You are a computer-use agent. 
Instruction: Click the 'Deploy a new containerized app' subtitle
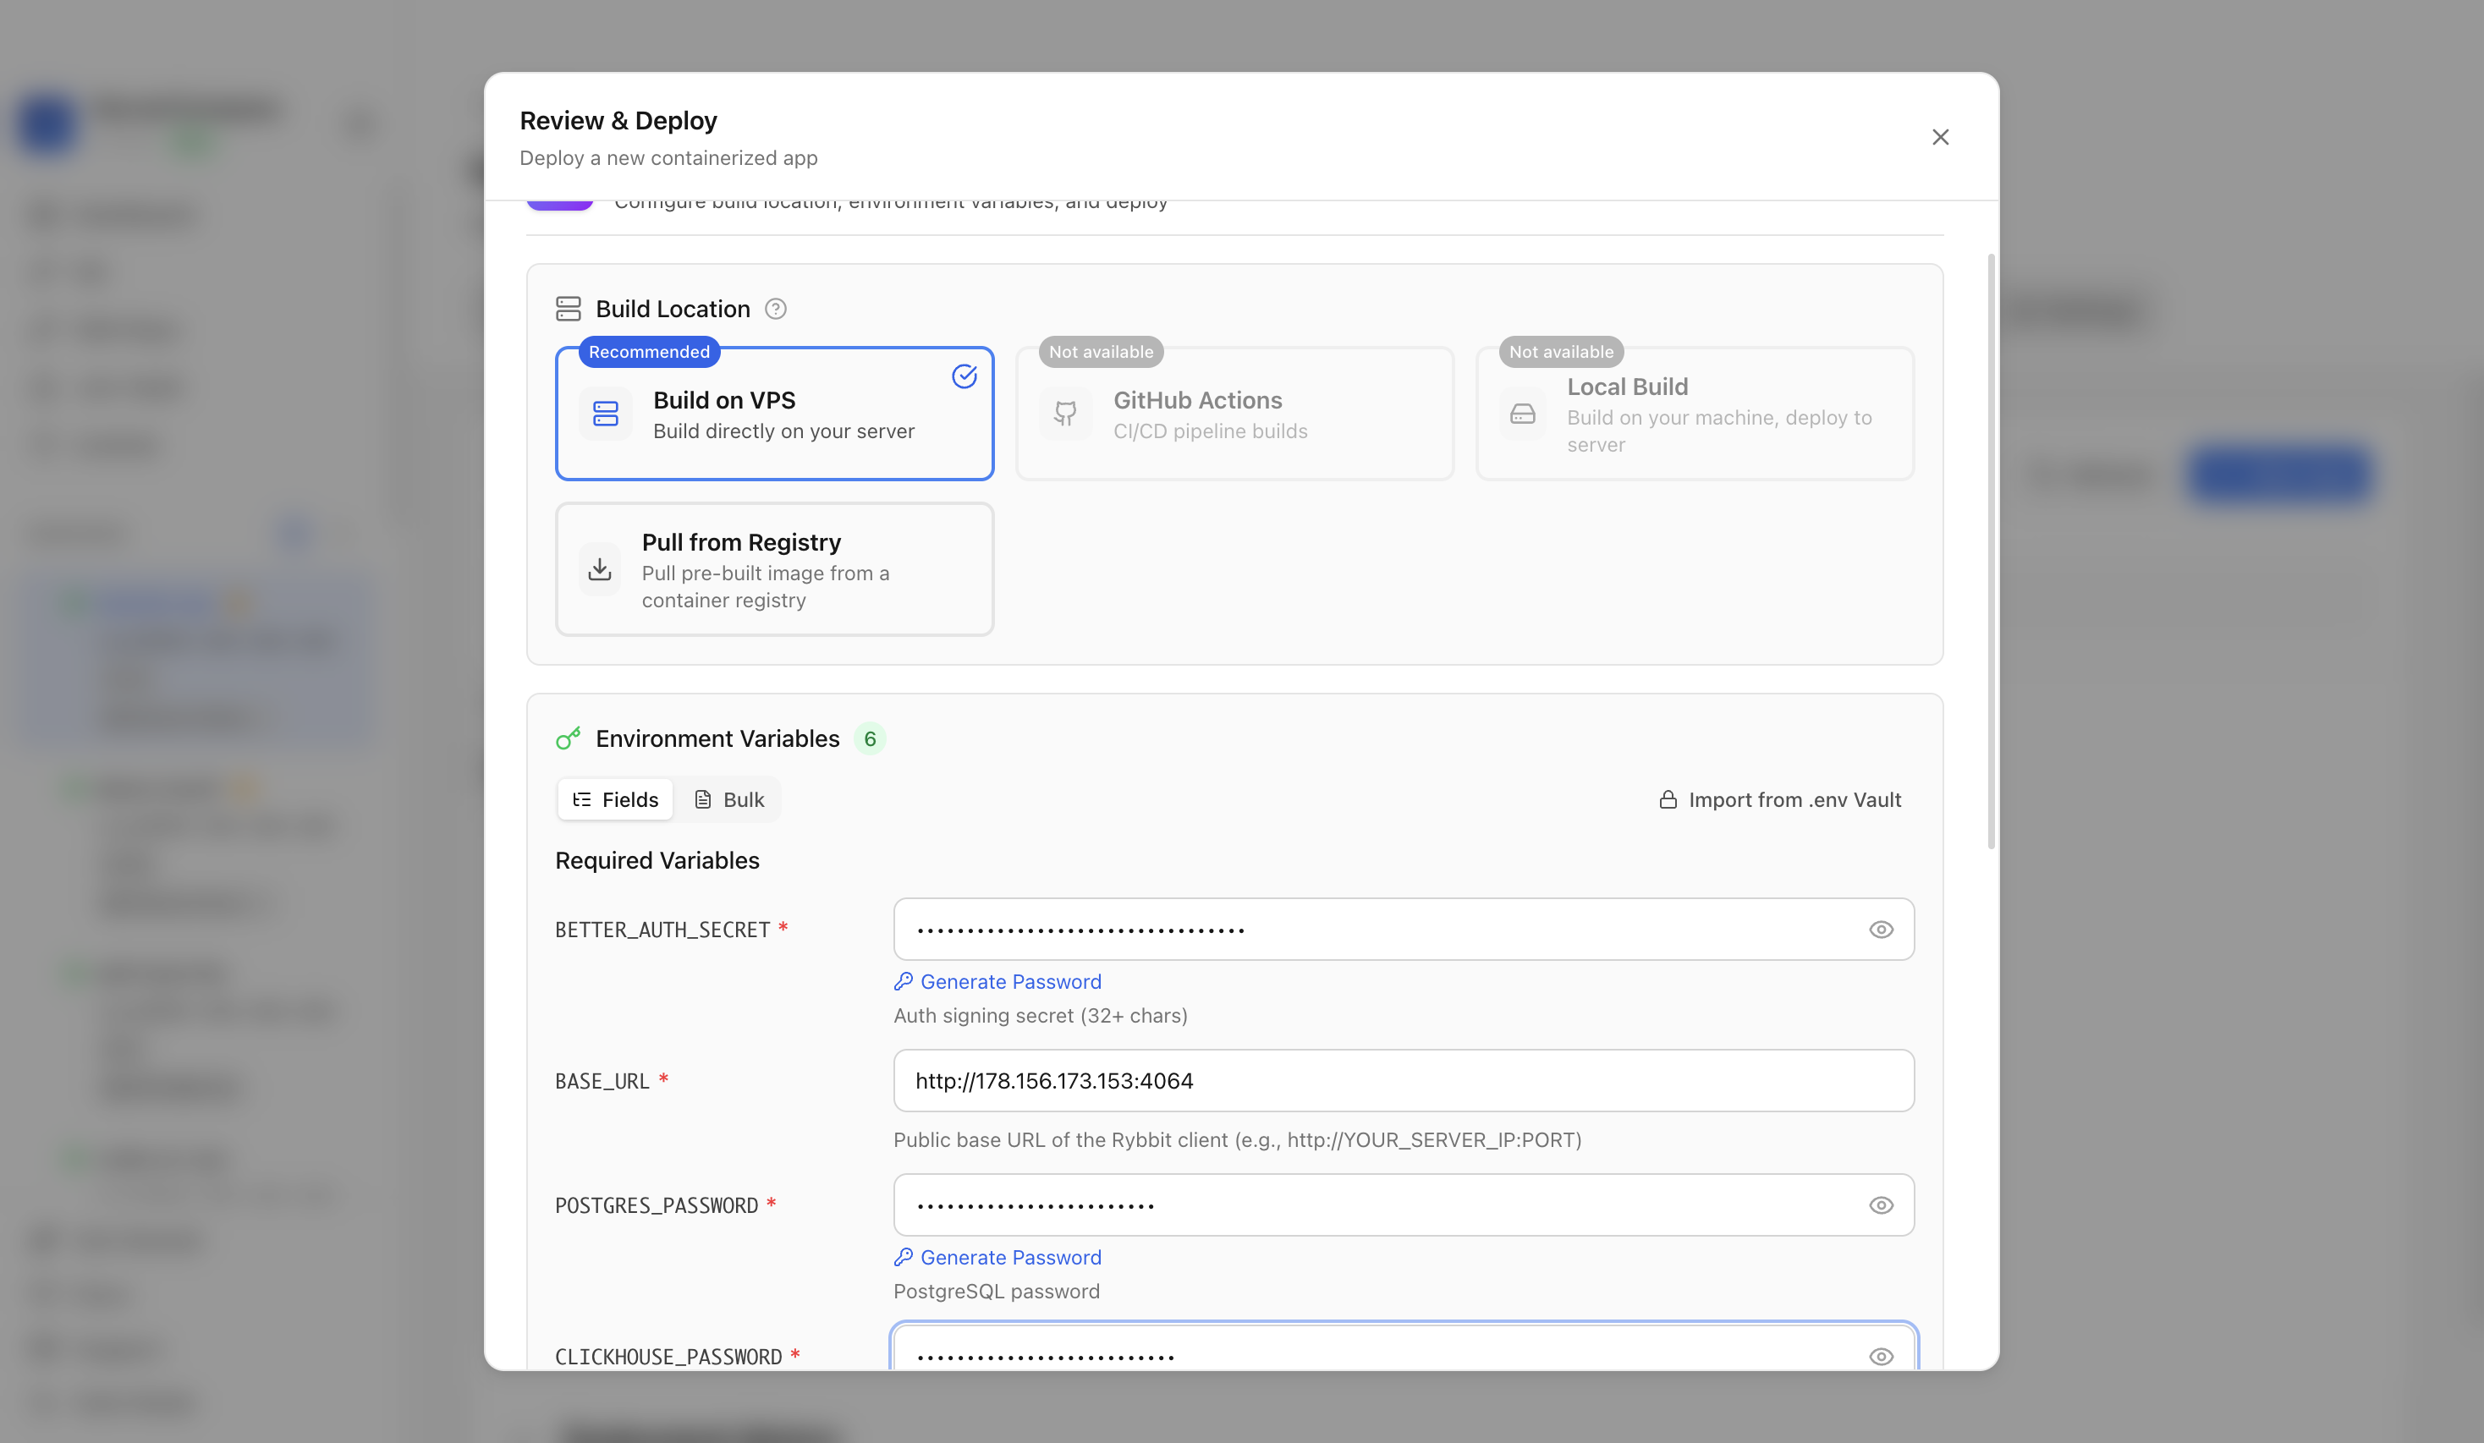click(668, 157)
